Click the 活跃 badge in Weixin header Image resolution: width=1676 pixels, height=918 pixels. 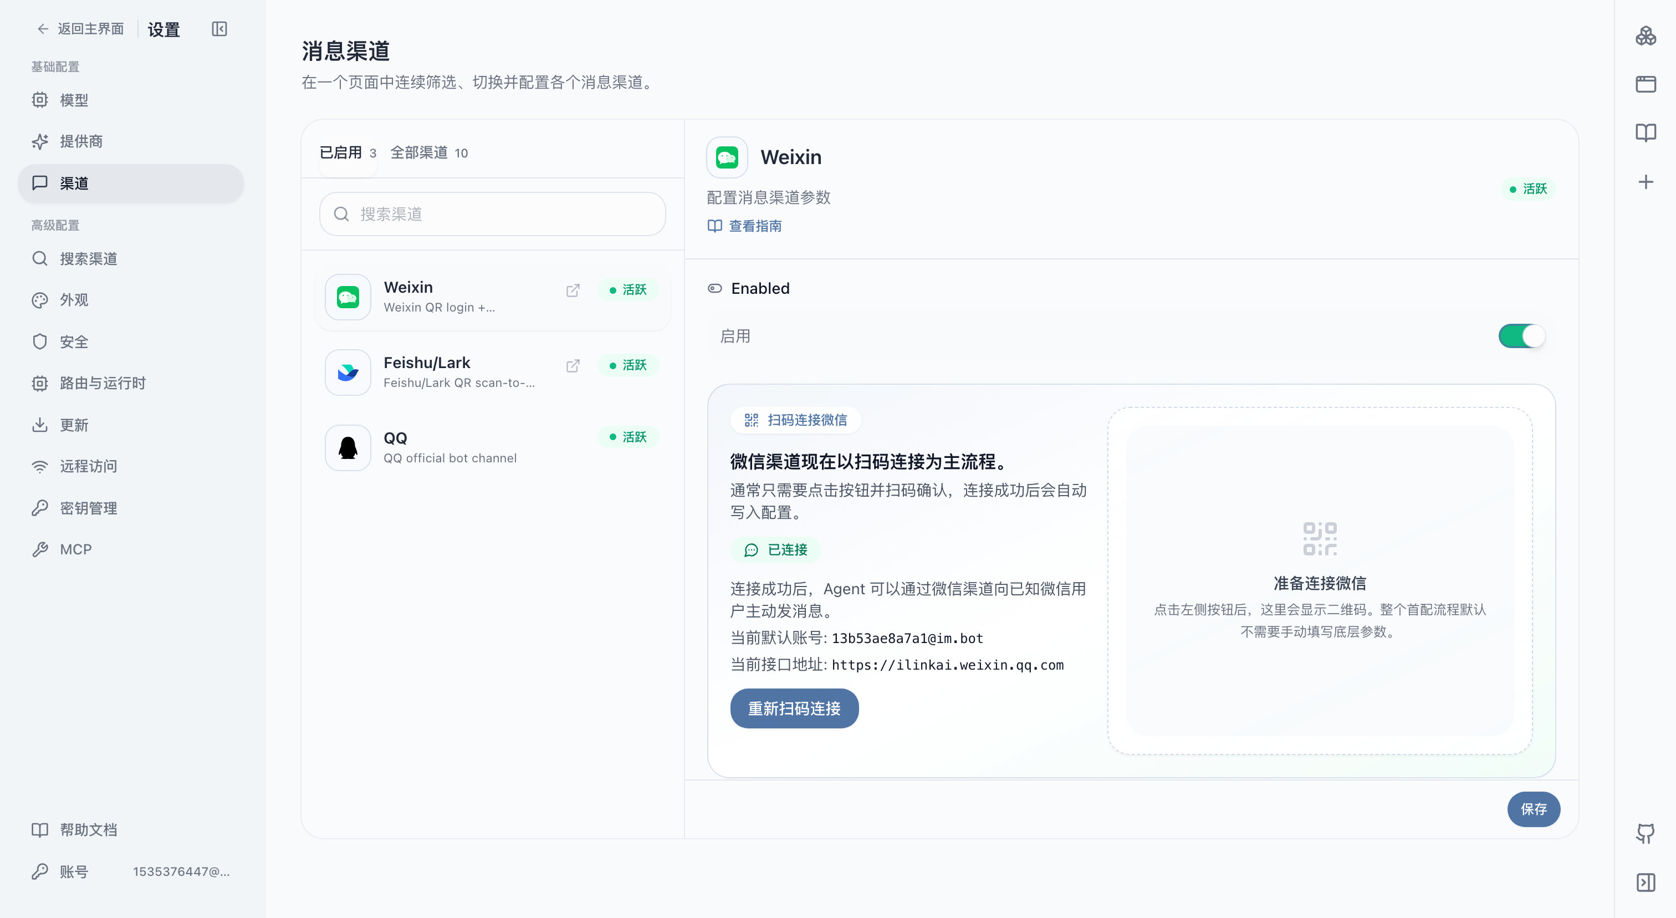tap(1527, 188)
